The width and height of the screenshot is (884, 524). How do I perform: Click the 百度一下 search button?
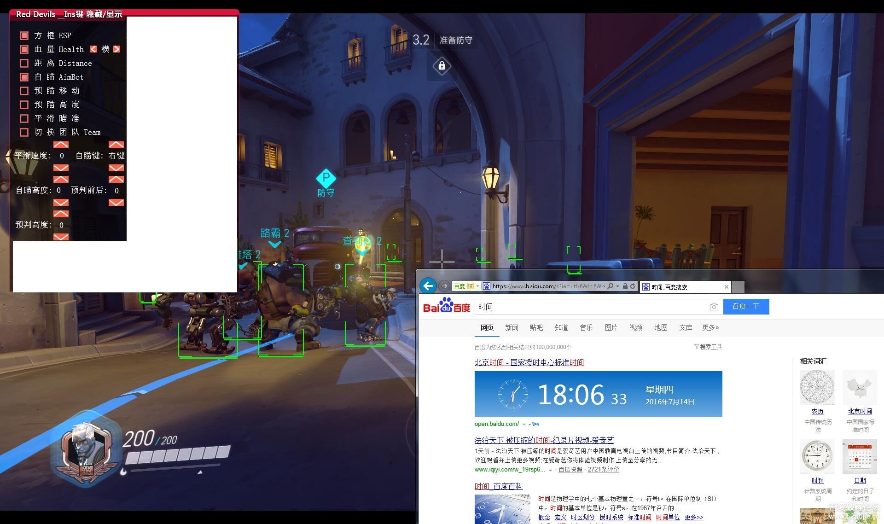click(x=746, y=306)
